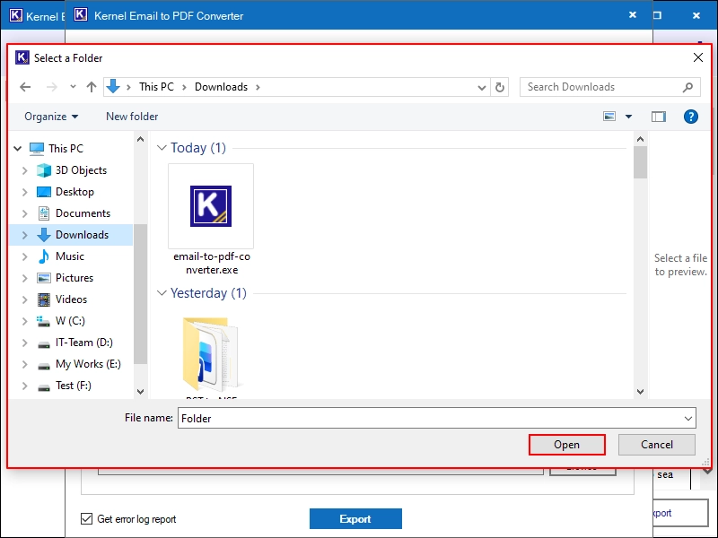Expand the Downloads node
Screen dimensions: 718x538
25,235
